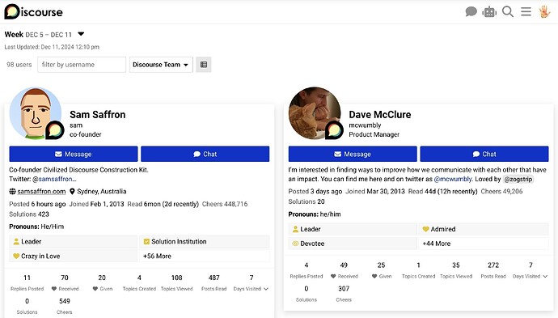
Task: Open Sam Saffron's profile name link
Action: (98, 115)
